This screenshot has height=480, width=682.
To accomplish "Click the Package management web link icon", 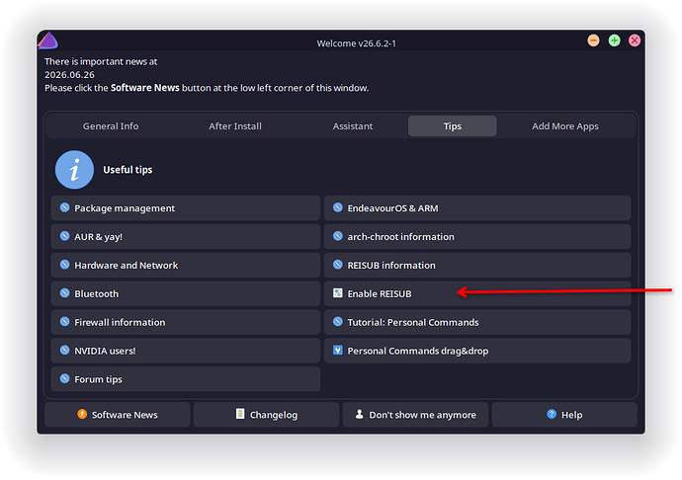I will point(65,207).
